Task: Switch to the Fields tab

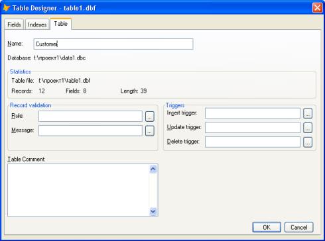Action: pos(14,24)
